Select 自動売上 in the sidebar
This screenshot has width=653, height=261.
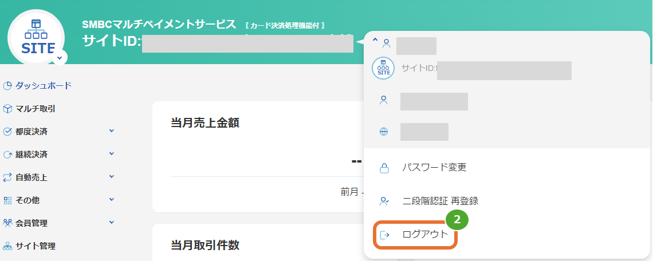tap(32, 177)
